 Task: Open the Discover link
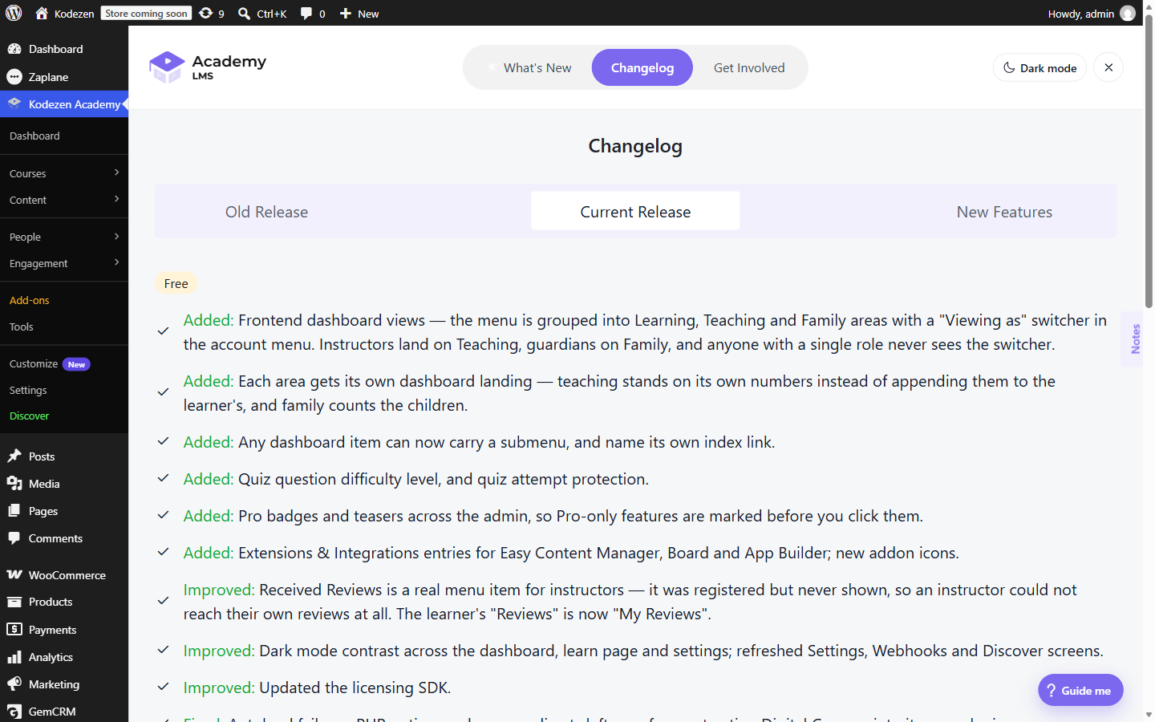tap(29, 416)
